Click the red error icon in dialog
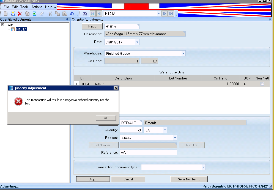 [18, 101]
